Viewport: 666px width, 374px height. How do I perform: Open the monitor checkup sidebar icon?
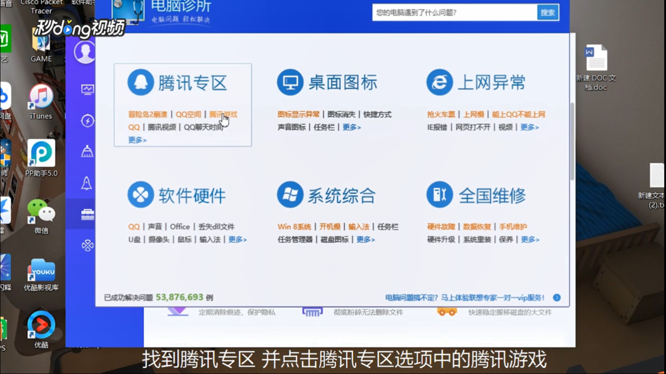(87, 90)
